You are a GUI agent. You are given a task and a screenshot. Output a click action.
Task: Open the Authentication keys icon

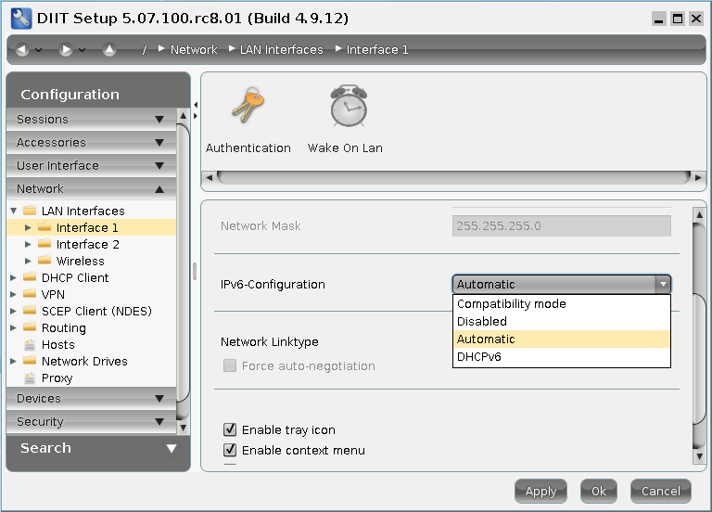coord(248,107)
